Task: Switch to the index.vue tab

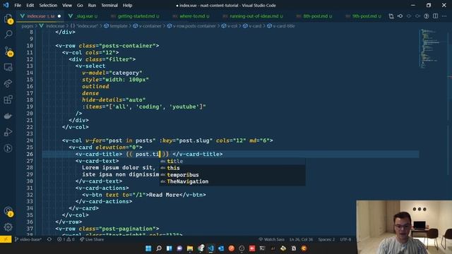Action: (40, 16)
